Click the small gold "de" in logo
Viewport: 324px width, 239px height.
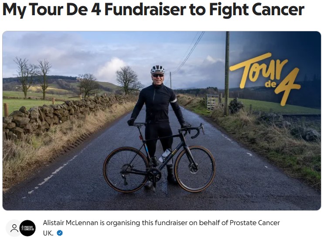coord(270,84)
